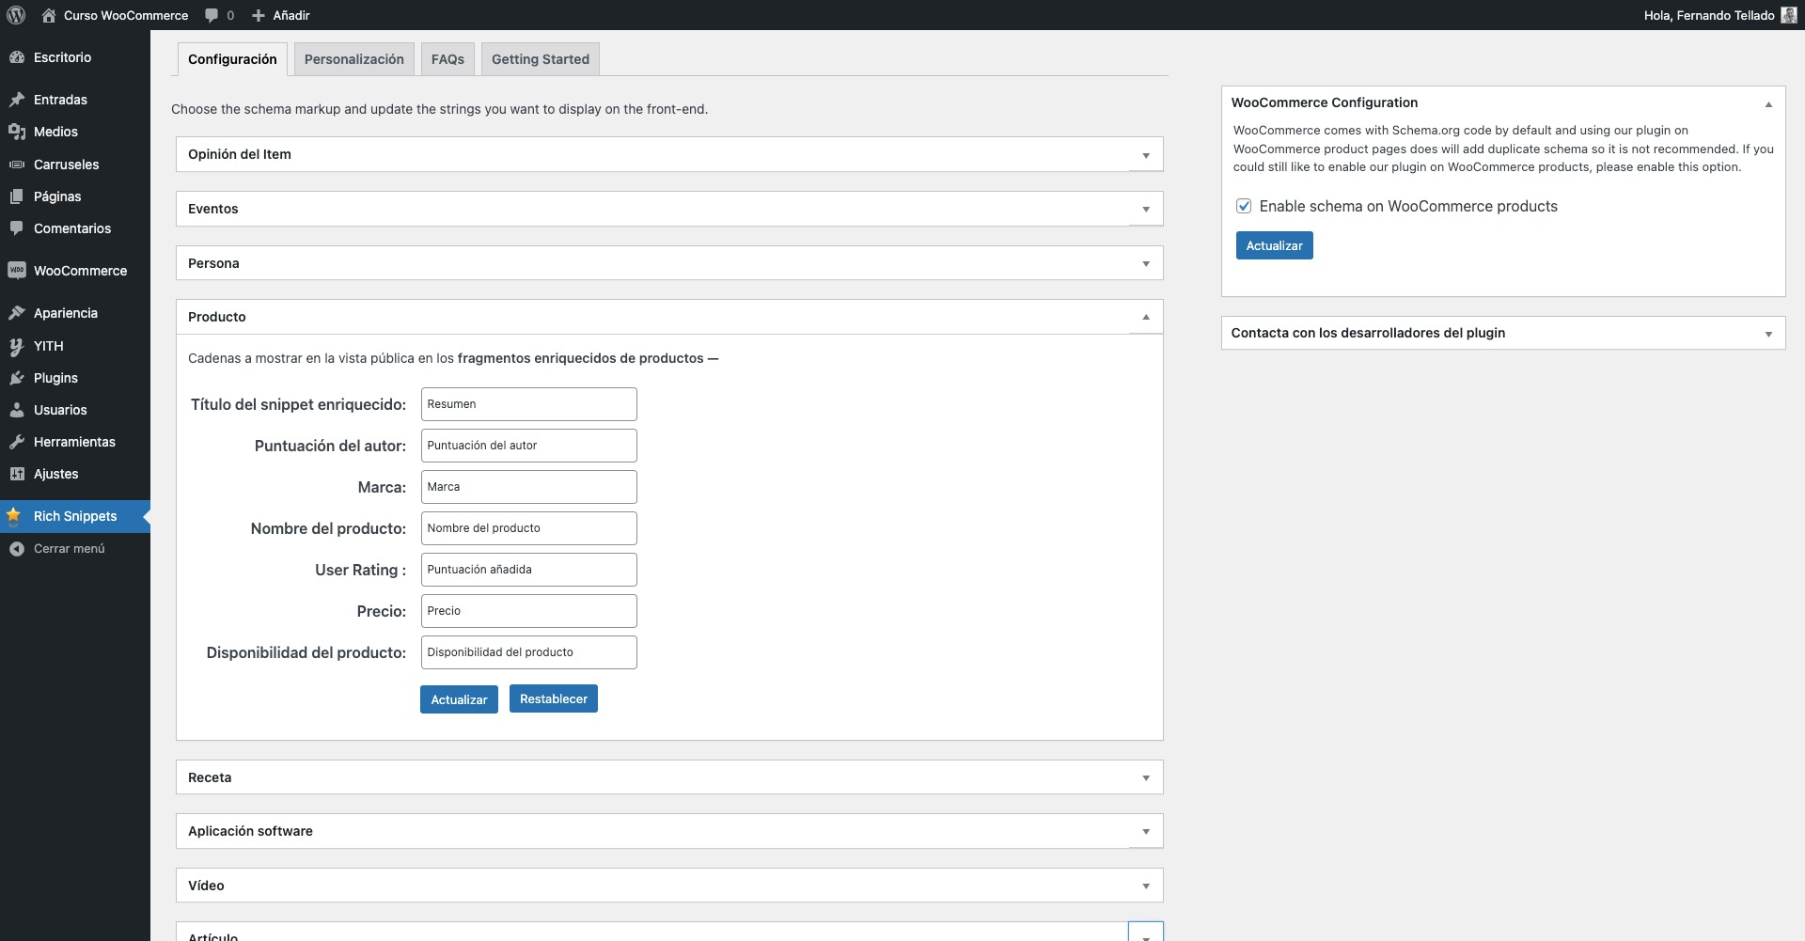Collapse the Producto section arrow
Image resolution: width=1805 pixels, height=941 pixels.
coord(1145,318)
